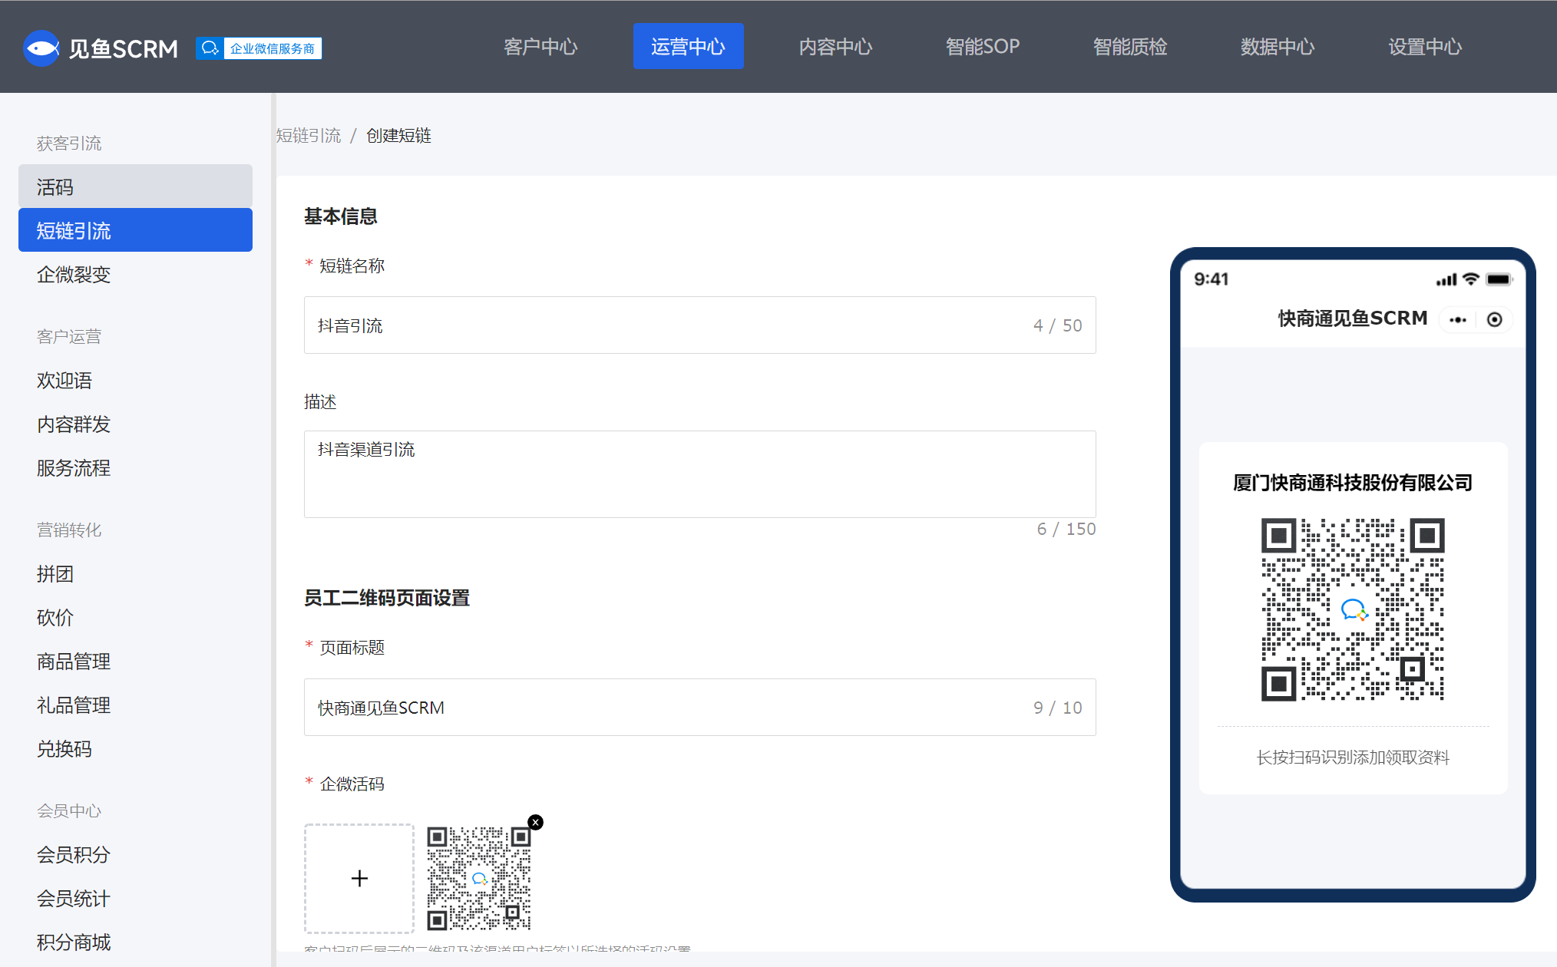
Task: Click the phone preview target close icon
Action: (1494, 320)
